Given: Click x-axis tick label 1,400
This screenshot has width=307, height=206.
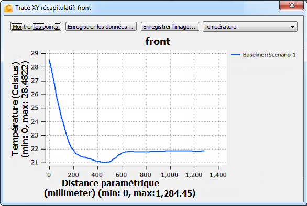Looking at the screenshot, I should point(218,175).
